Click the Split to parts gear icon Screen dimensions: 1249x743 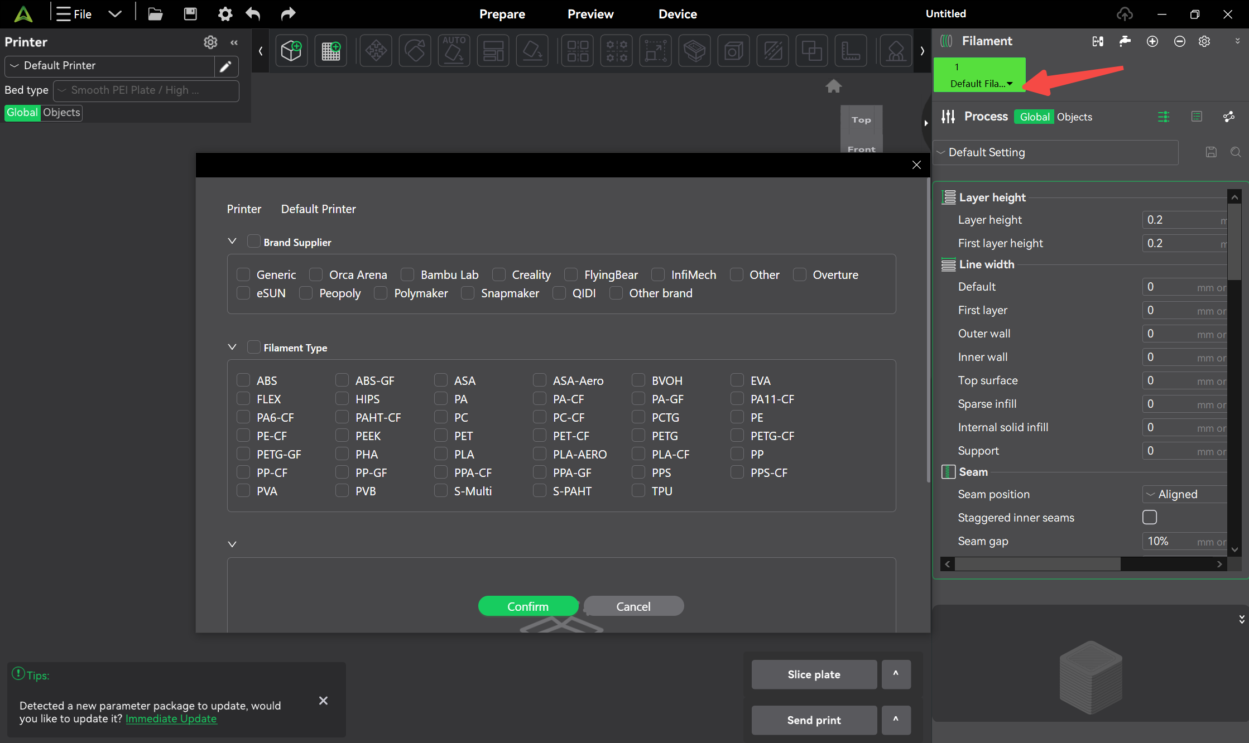(x=617, y=51)
